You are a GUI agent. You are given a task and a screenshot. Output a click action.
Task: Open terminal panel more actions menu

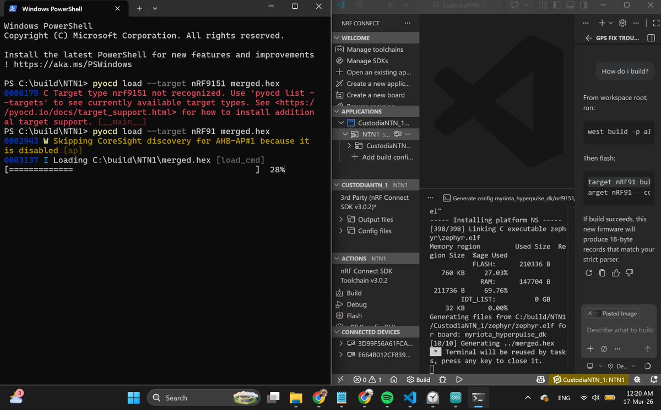tap(430, 198)
